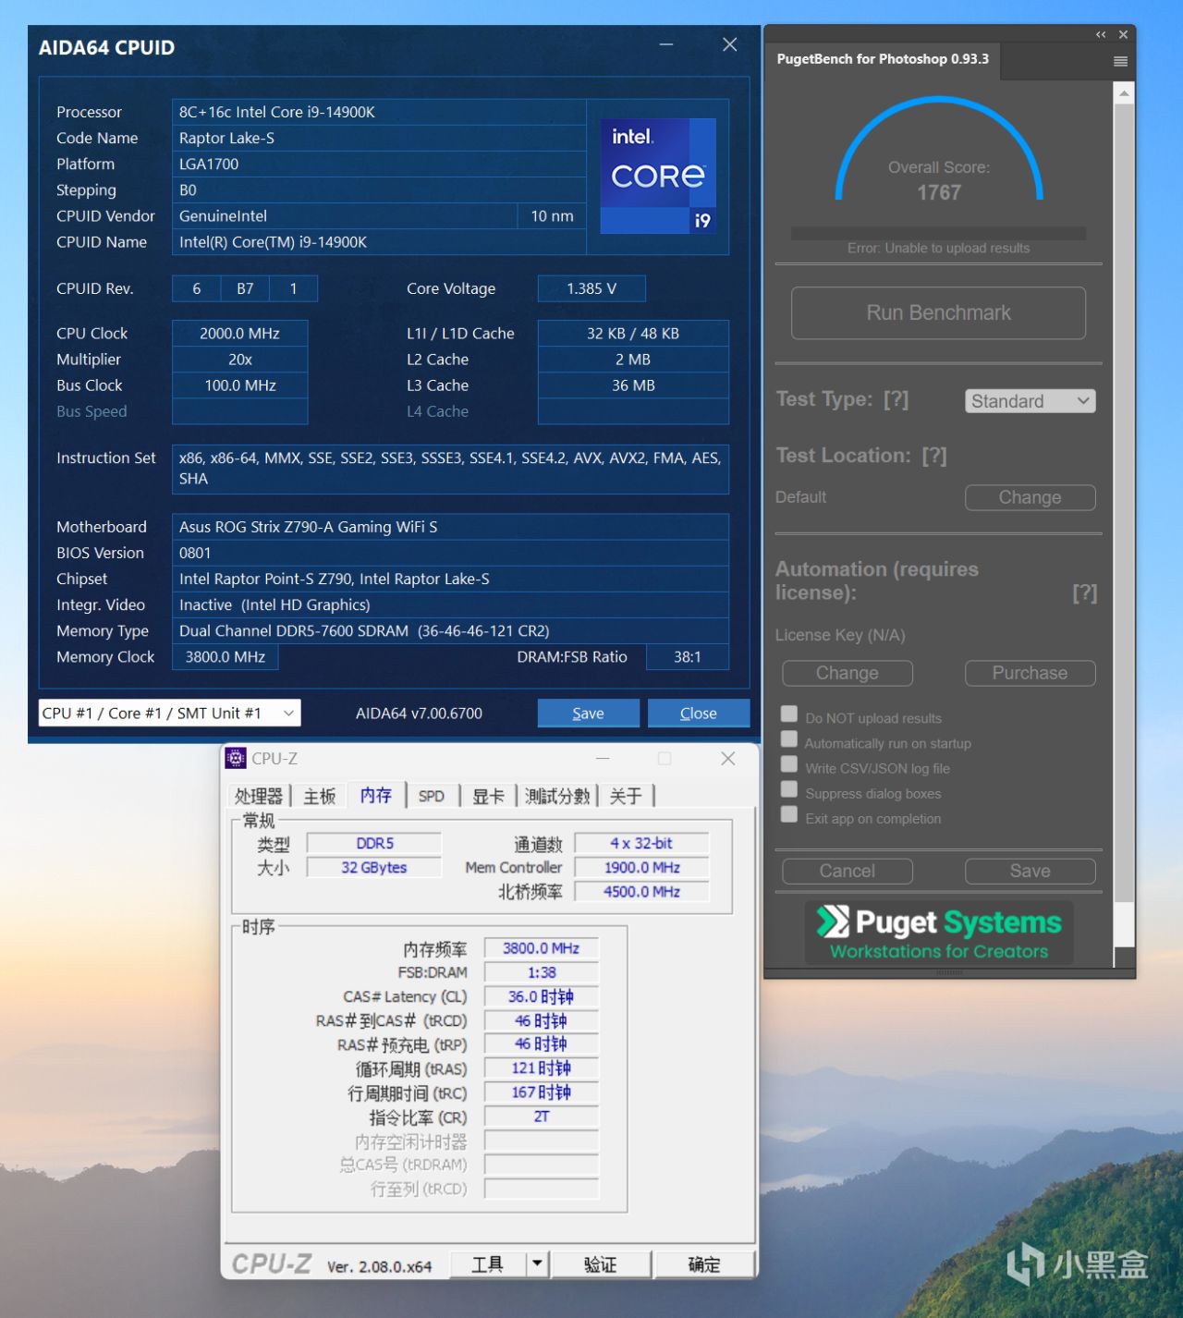Enable Write CSV/JSON log file checkbox
Screen dimensions: 1183x1318
789,763
